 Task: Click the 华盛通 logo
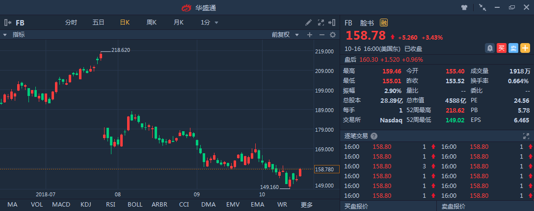click(186, 7)
